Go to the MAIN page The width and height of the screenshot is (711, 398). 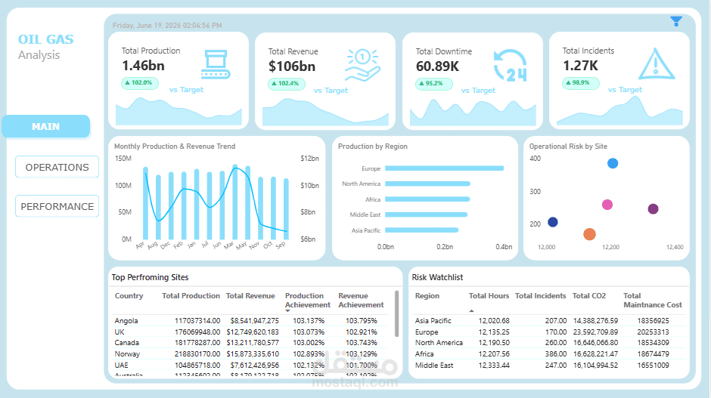(46, 126)
